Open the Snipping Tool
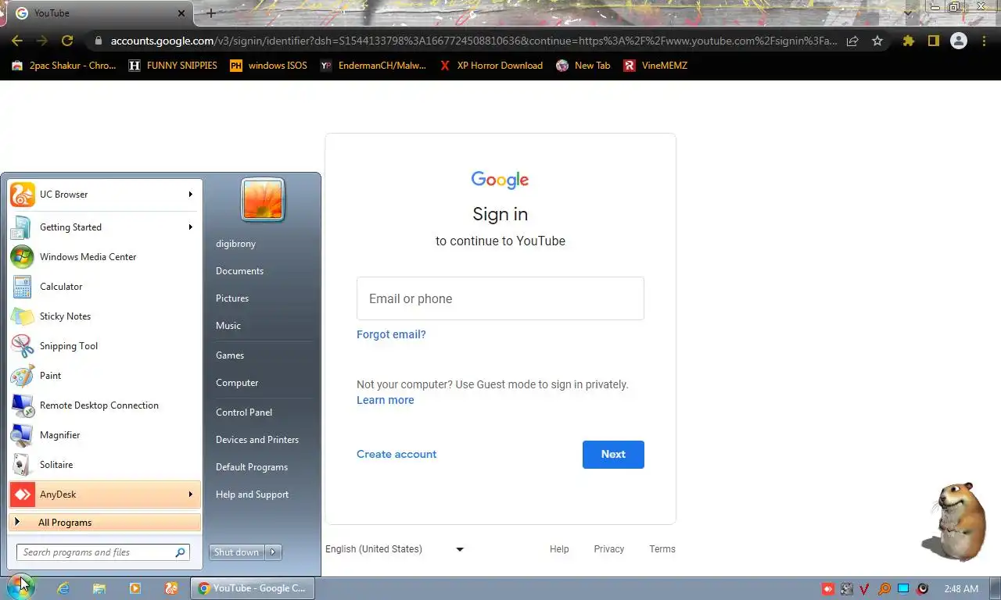 [105, 346]
